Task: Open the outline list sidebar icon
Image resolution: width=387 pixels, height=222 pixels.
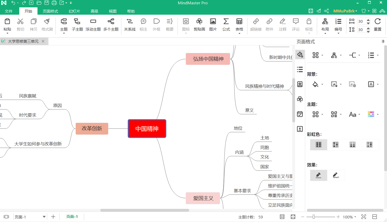Action: (300, 70)
